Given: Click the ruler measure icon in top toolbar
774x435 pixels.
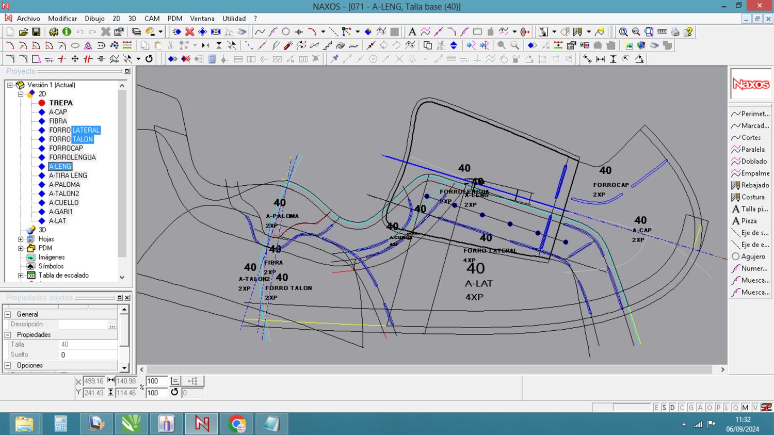Looking at the screenshot, I should point(662,32).
